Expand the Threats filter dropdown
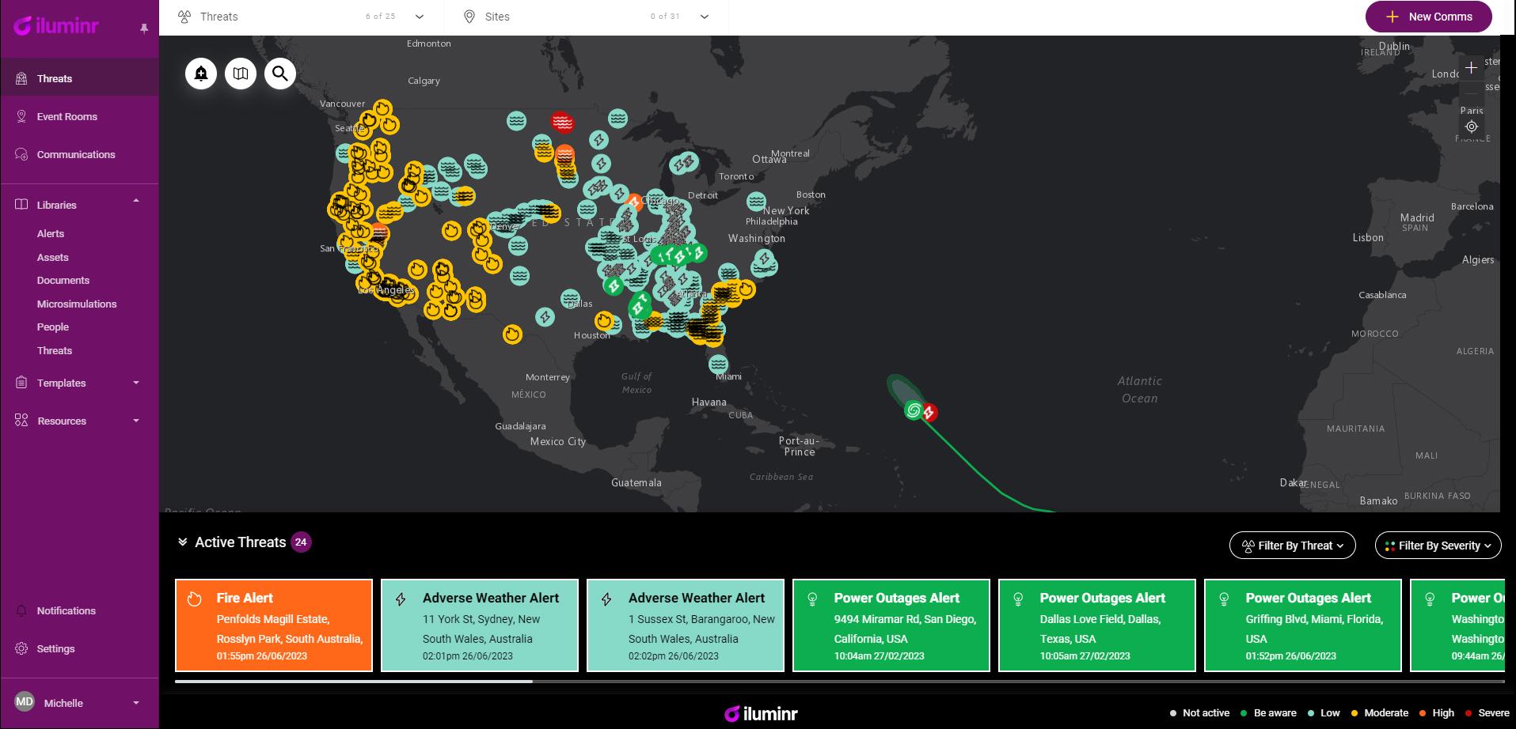The image size is (1516, 729). 420,17
